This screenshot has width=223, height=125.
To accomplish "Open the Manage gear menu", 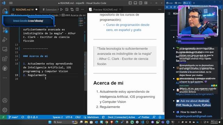I will 5,110.
